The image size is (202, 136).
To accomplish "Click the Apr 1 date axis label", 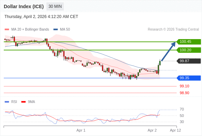I will (x=81, y=130).
